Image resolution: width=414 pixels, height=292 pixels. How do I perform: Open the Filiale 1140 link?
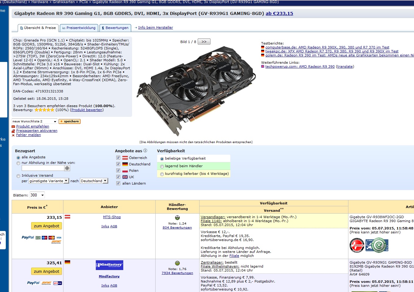(x=211, y=221)
